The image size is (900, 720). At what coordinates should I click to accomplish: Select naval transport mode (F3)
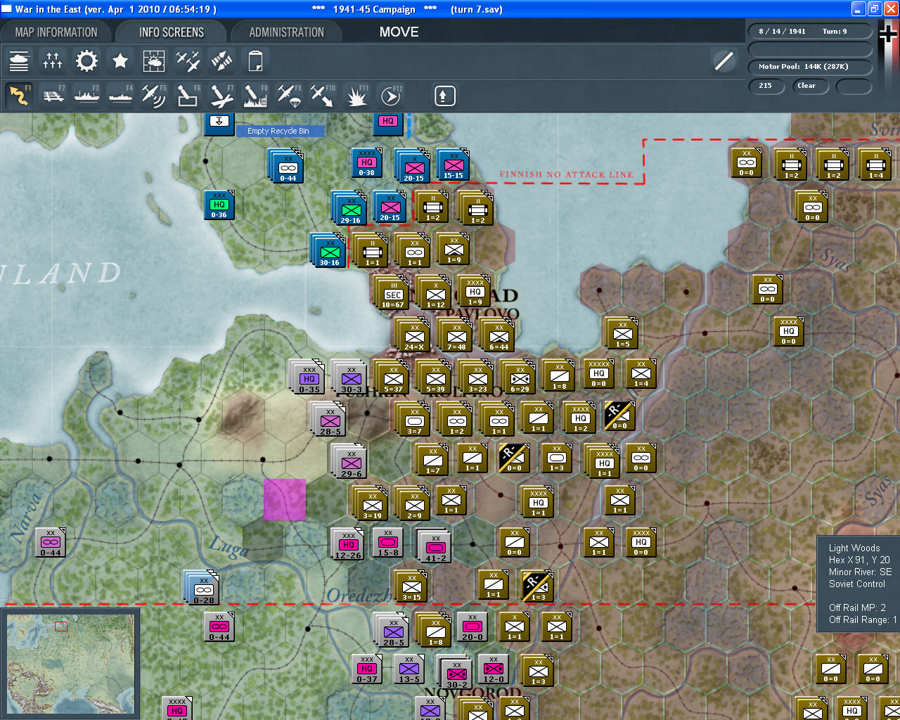(86, 95)
